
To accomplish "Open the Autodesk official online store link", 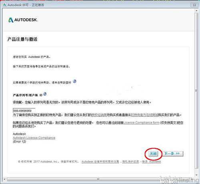I will [144, 115].
